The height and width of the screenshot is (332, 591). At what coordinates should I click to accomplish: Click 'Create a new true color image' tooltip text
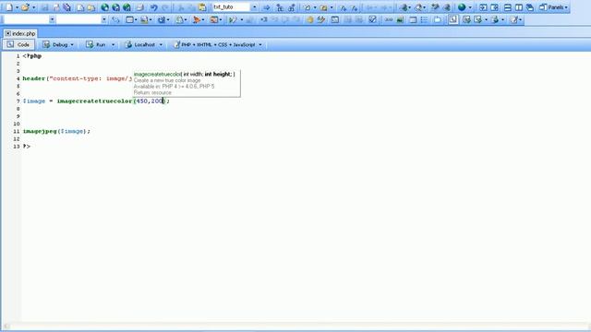167,80
